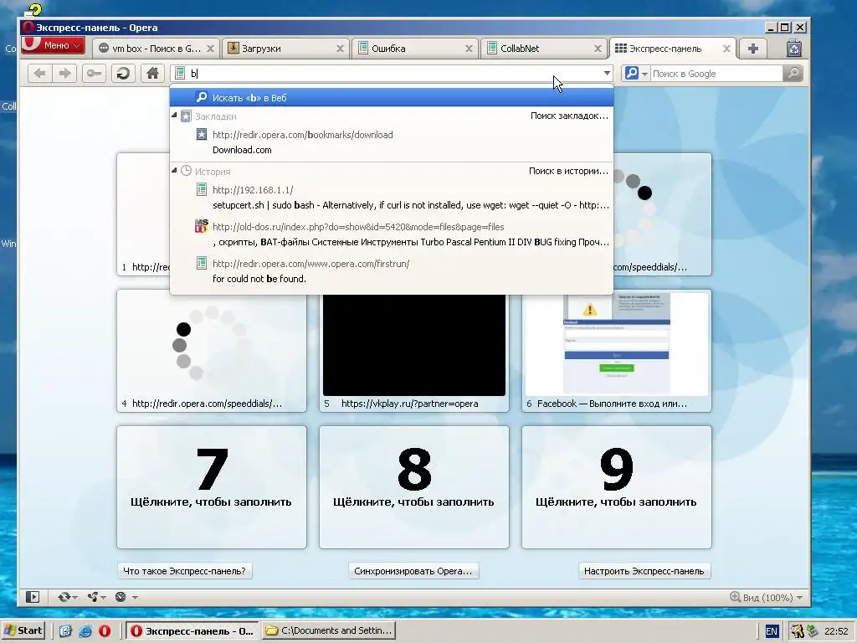
Task: Toggle the side panel icon in status bar
Action: pyautogui.click(x=33, y=597)
